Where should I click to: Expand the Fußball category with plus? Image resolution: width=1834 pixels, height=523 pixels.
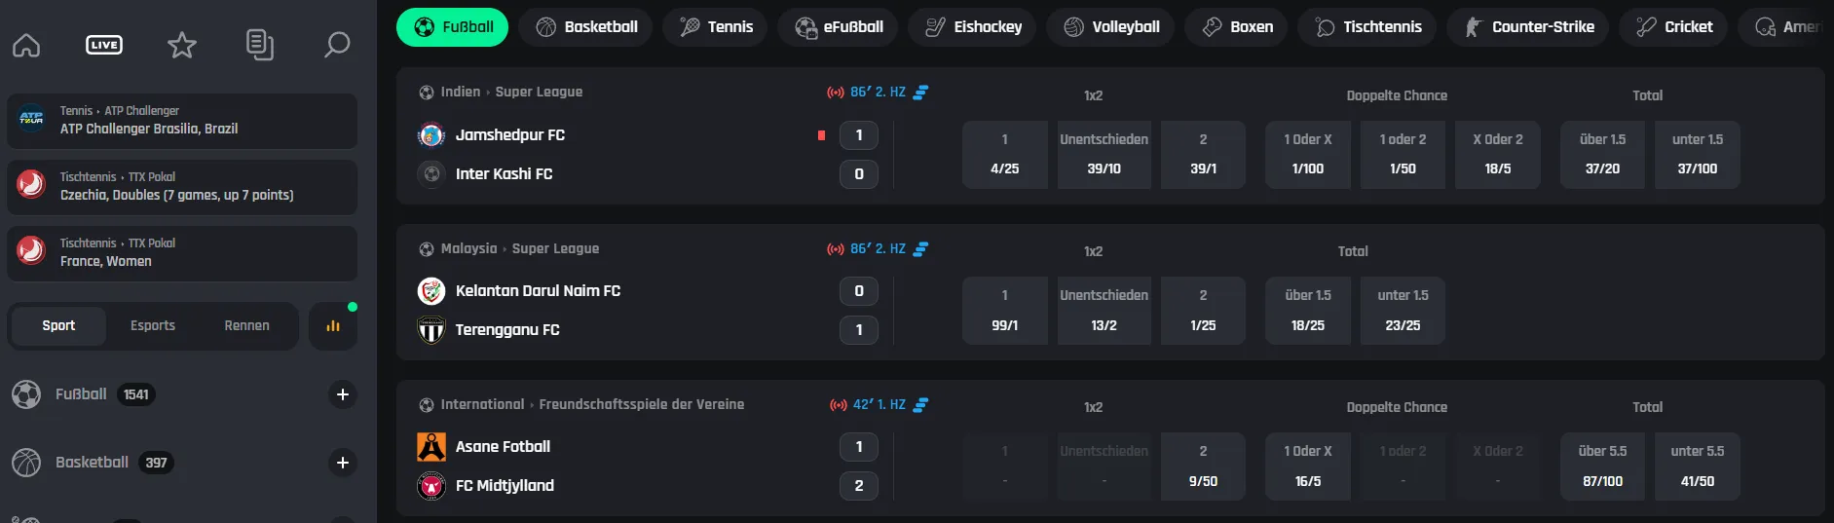342,394
